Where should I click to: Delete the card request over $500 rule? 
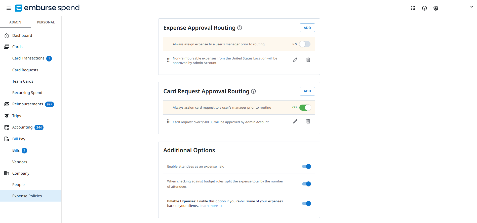tap(308, 121)
